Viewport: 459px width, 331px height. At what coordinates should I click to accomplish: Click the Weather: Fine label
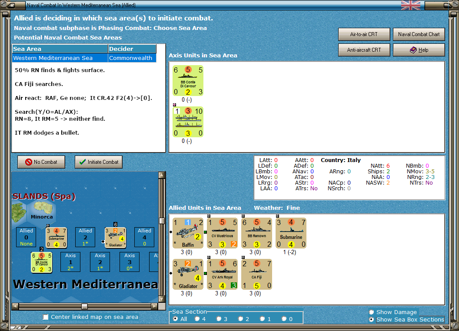click(x=277, y=208)
